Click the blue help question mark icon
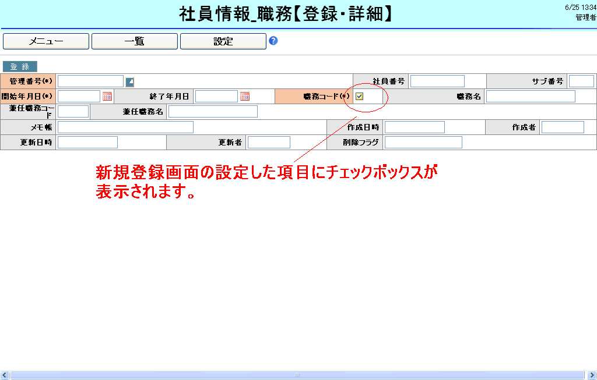The height and width of the screenshot is (380, 597). point(273,41)
